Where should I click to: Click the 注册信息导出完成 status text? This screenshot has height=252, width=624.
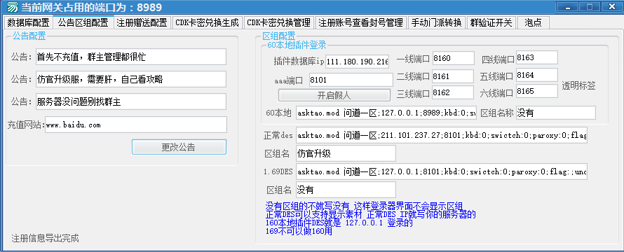click(x=45, y=238)
